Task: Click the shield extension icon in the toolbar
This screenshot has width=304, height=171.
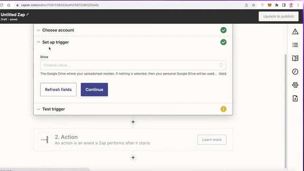Action: coord(263,5)
